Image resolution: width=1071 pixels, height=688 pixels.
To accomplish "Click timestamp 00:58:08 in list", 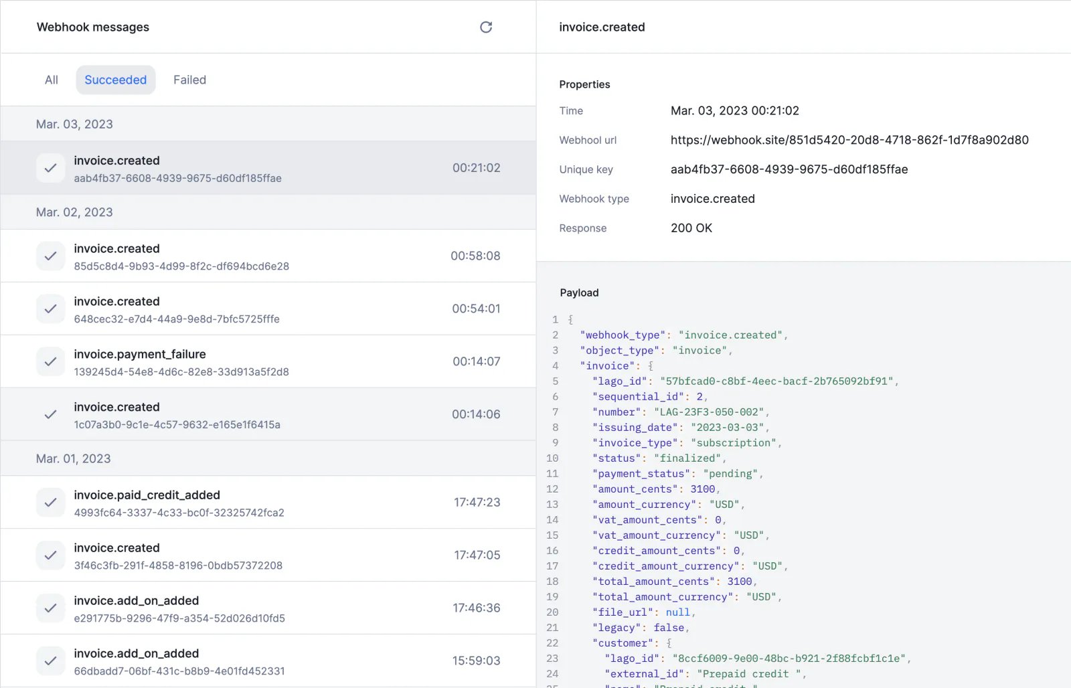I will point(475,256).
